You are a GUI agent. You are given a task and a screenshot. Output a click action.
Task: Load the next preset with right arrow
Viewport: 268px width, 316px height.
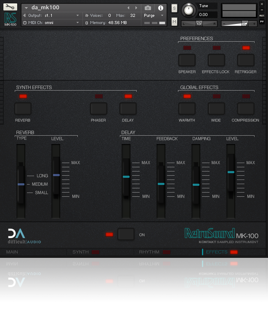(136, 8)
